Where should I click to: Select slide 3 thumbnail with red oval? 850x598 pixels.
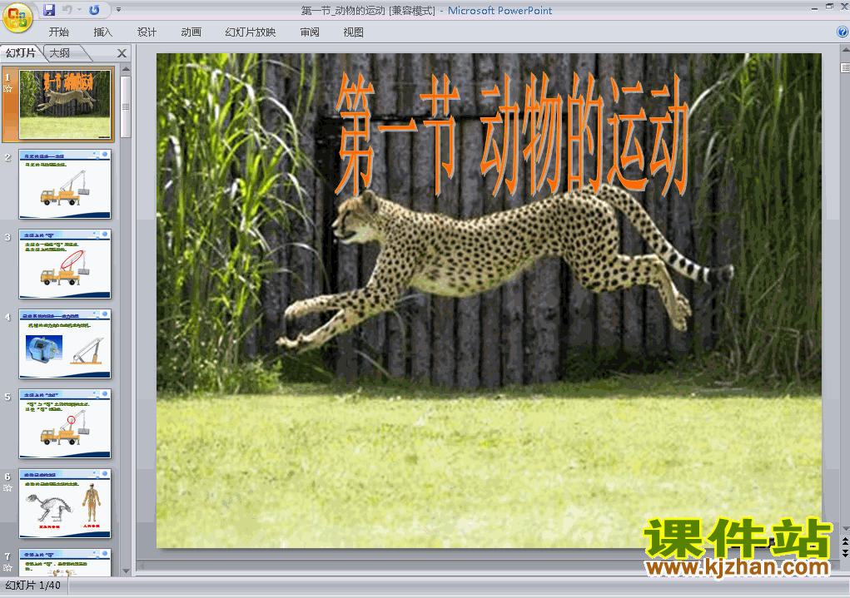coord(65,264)
